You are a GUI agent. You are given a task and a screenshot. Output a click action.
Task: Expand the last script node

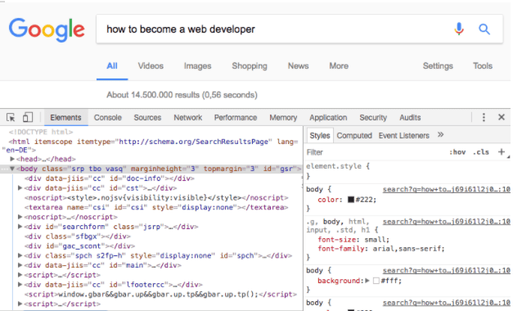(x=20, y=304)
